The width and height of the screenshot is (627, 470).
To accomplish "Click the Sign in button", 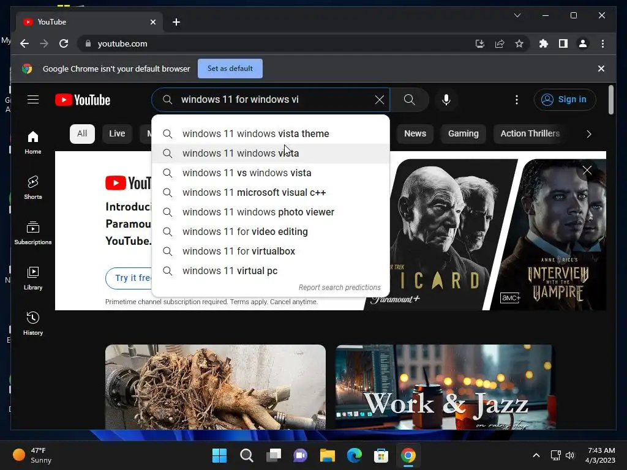I will (x=565, y=100).
